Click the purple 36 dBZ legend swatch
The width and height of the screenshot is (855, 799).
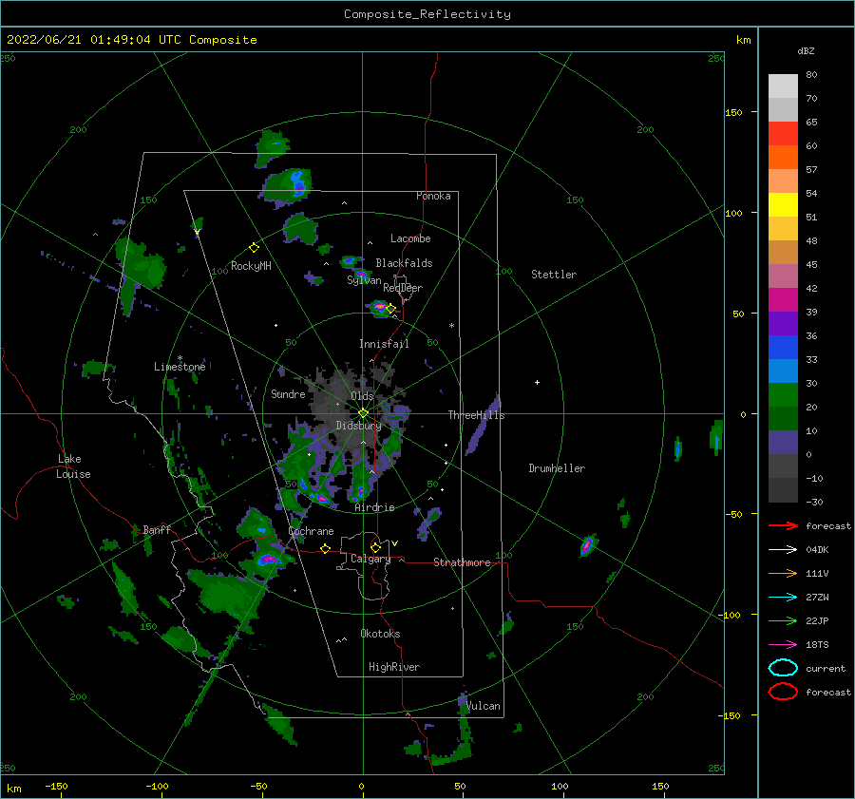tap(783, 323)
